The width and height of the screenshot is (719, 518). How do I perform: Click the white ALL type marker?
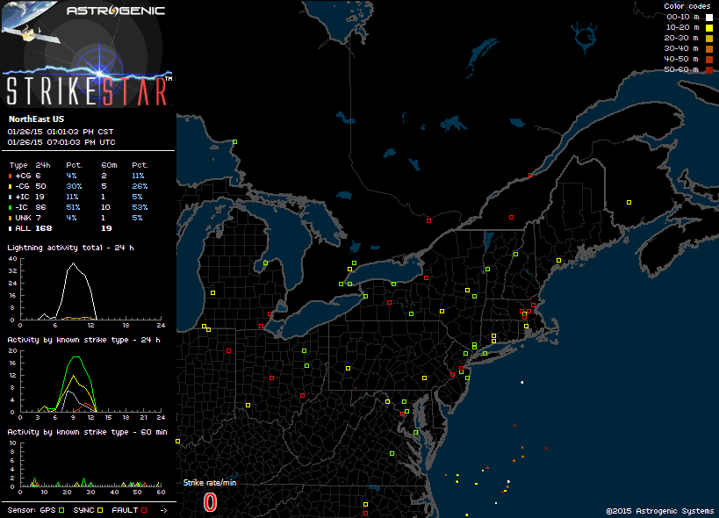click(x=10, y=229)
